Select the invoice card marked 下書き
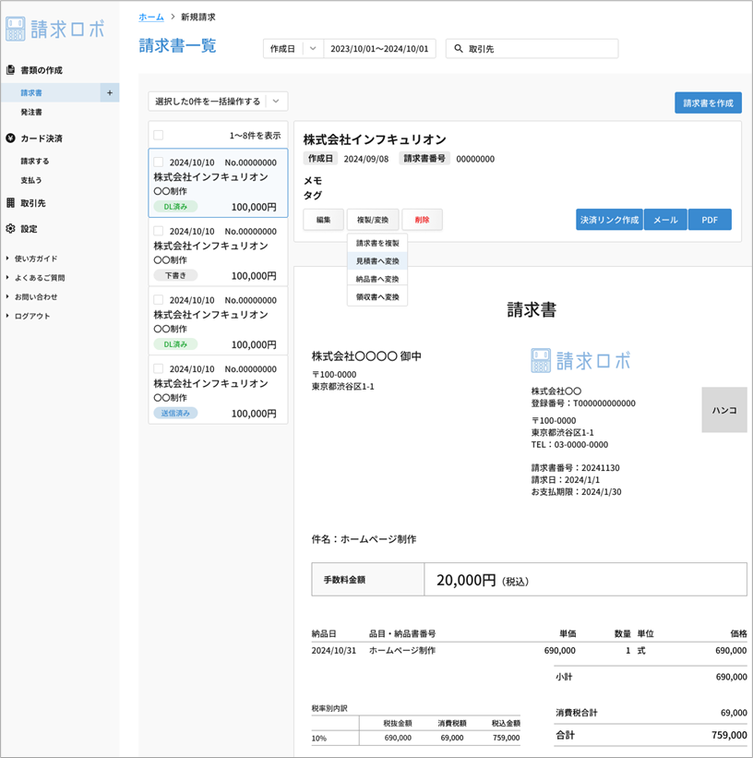753x758 pixels. click(x=218, y=252)
